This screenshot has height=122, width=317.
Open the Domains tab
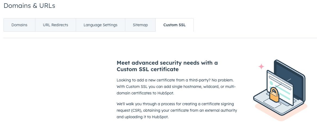[x=19, y=25]
